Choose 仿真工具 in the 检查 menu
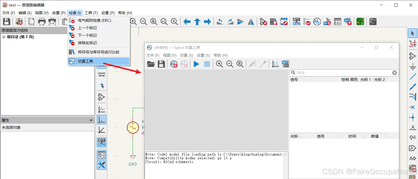This screenshot has width=418, height=179. (99, 61)
